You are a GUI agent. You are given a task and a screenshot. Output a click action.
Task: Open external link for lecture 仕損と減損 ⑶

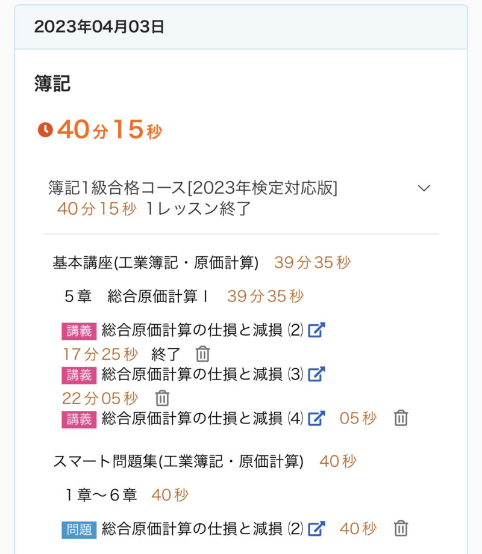click(316, 375)
